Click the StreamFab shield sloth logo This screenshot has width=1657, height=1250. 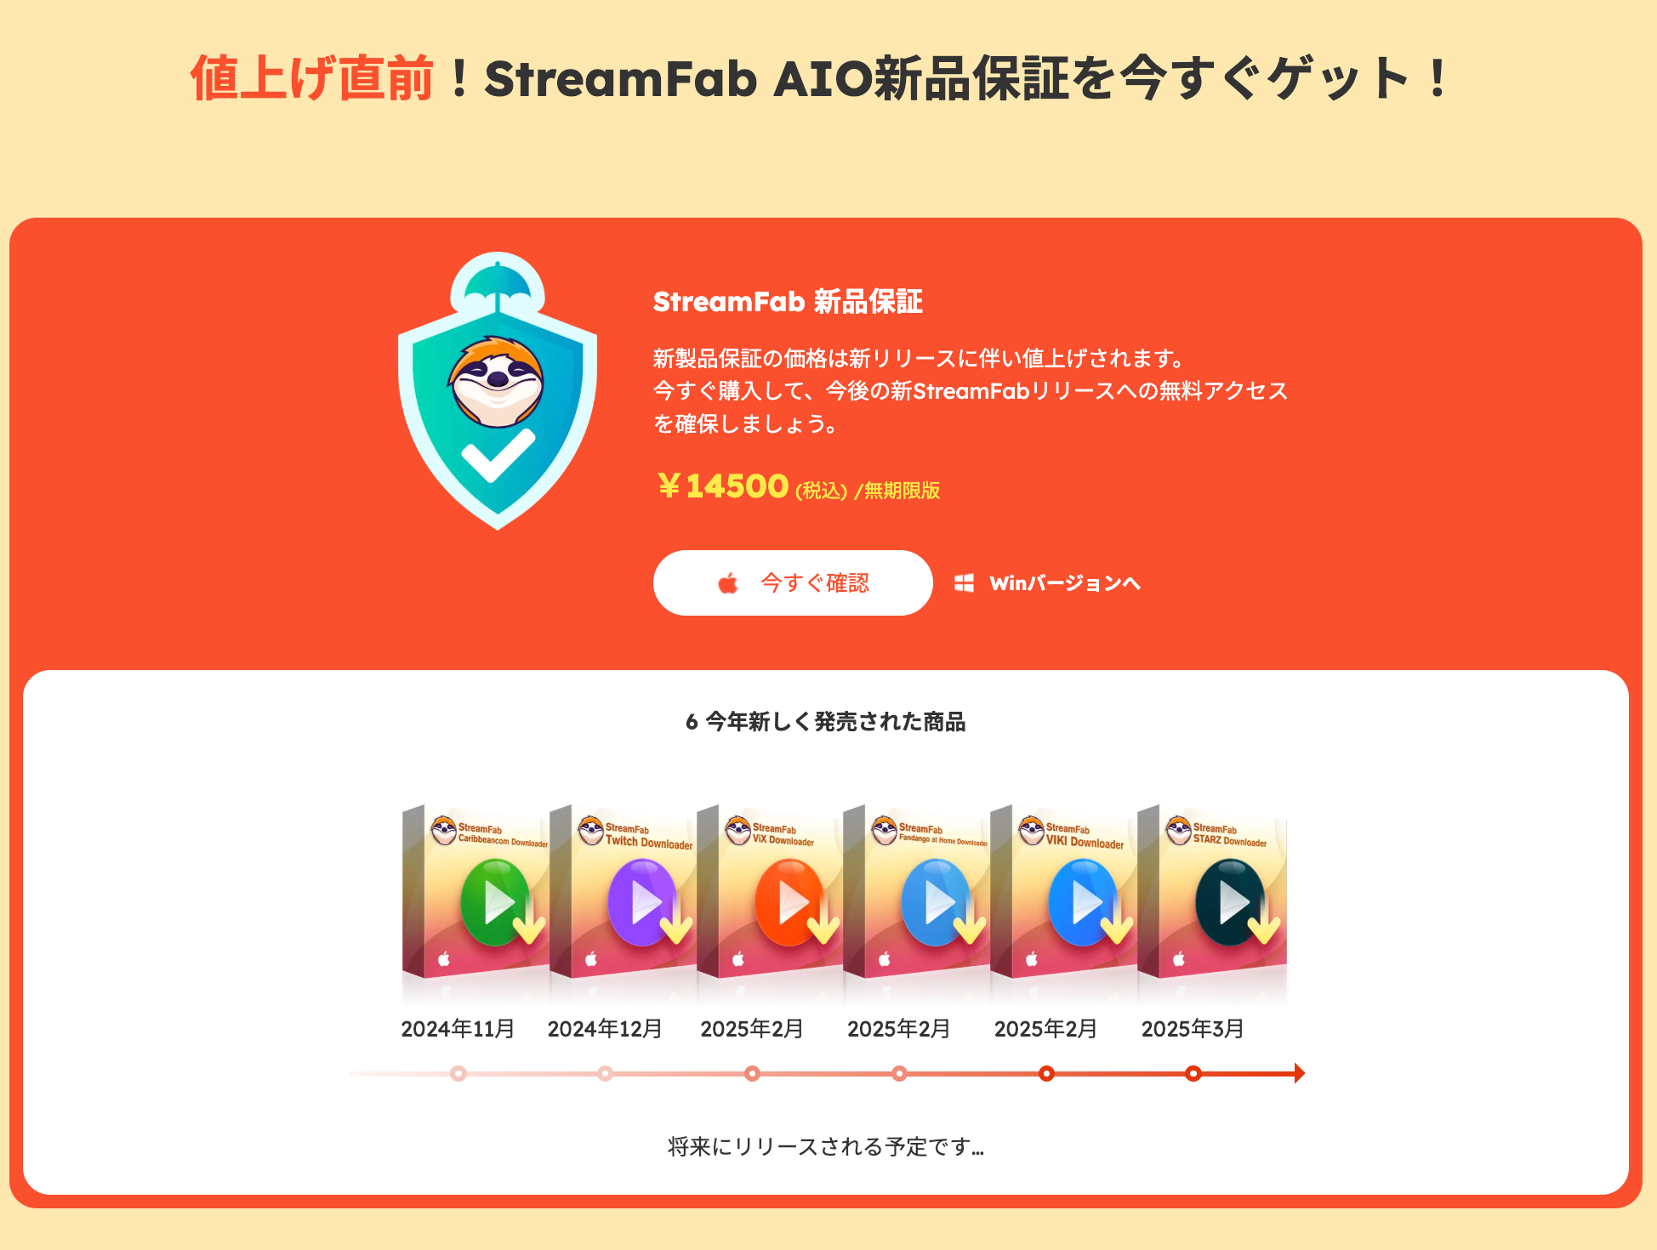point(498,390)
